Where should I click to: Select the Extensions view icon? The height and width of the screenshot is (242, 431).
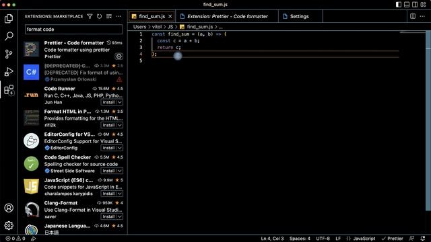tap(9, 89)
